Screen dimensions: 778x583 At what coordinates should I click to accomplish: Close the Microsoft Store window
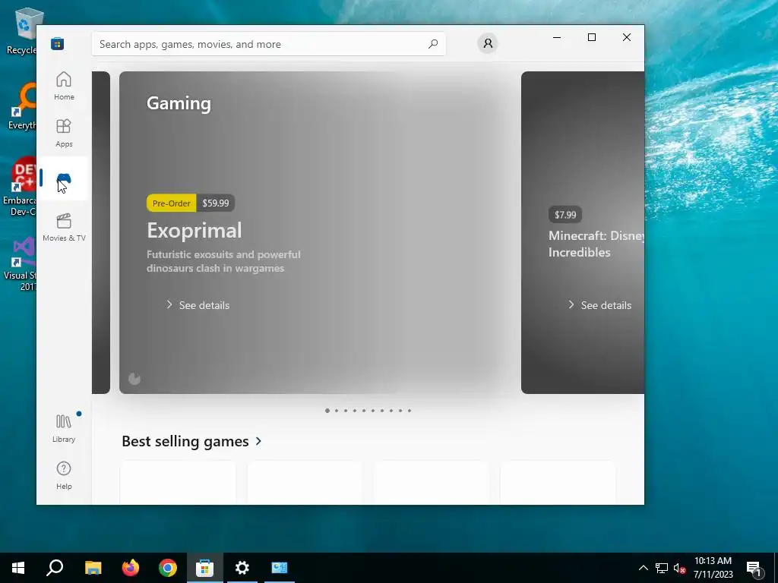tap(627, 37)
